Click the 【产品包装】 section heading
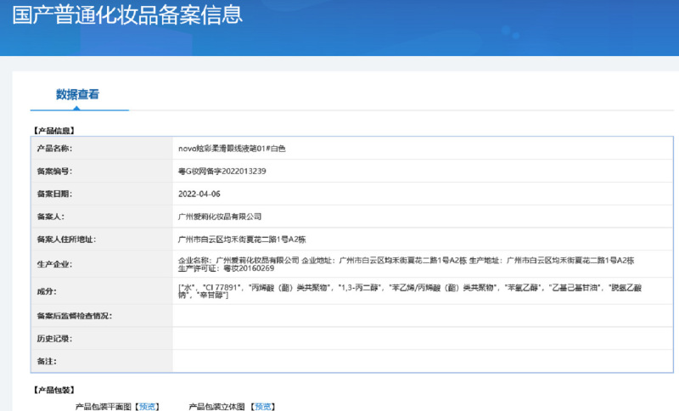679x411 pixels. [x=54, y=390]
